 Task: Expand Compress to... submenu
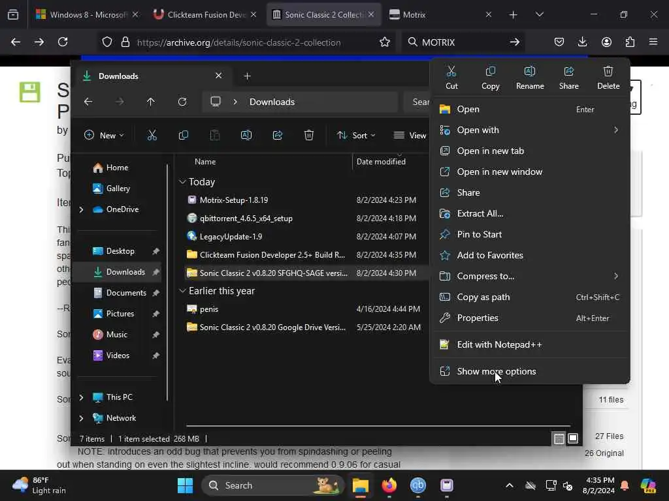tap(529, 276)
